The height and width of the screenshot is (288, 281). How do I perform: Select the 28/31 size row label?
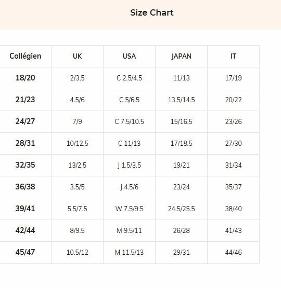(x=25, y=143)
